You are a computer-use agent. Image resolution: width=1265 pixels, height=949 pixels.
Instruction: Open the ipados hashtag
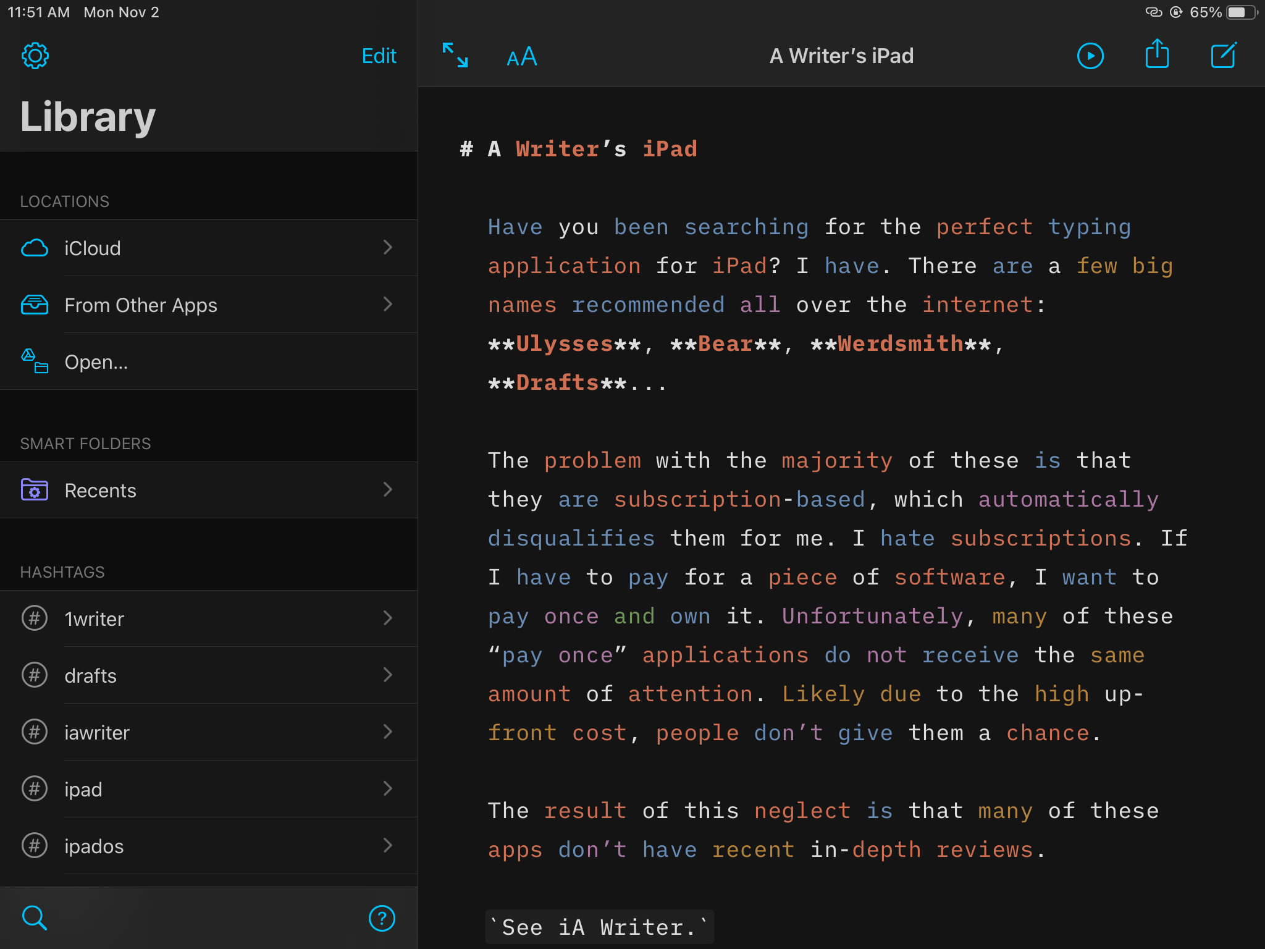[x=209, y=846]
